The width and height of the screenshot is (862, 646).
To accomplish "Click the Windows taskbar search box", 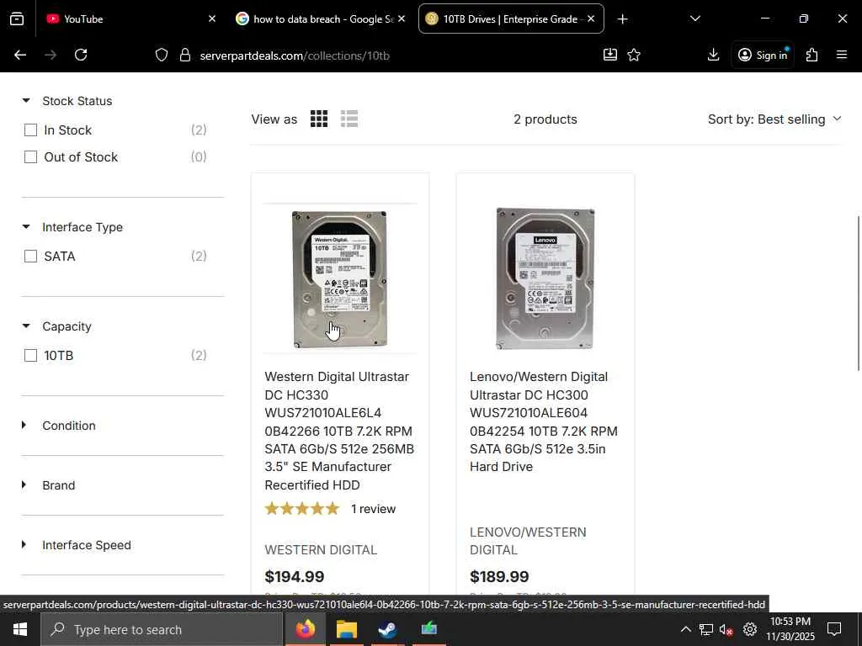I will click(x=162, y=629).
